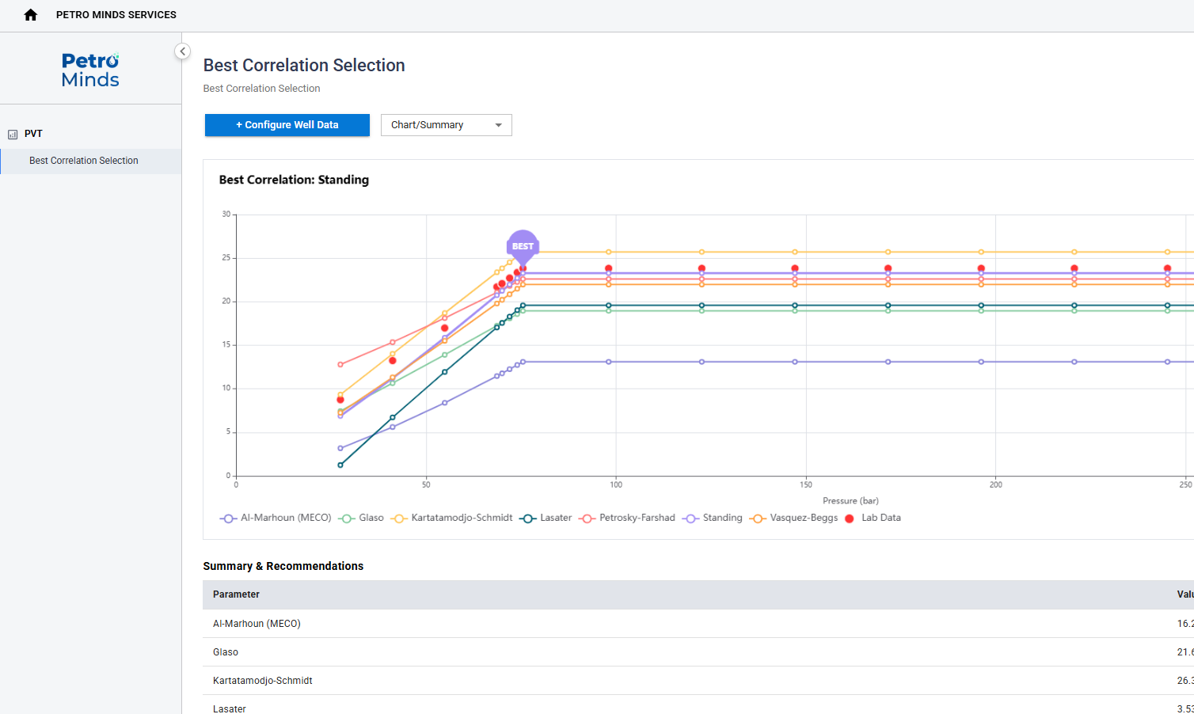Click the purple BEST marker pin
The width and height of the screenshot is (1194, 714).
(x=523, y=247)
